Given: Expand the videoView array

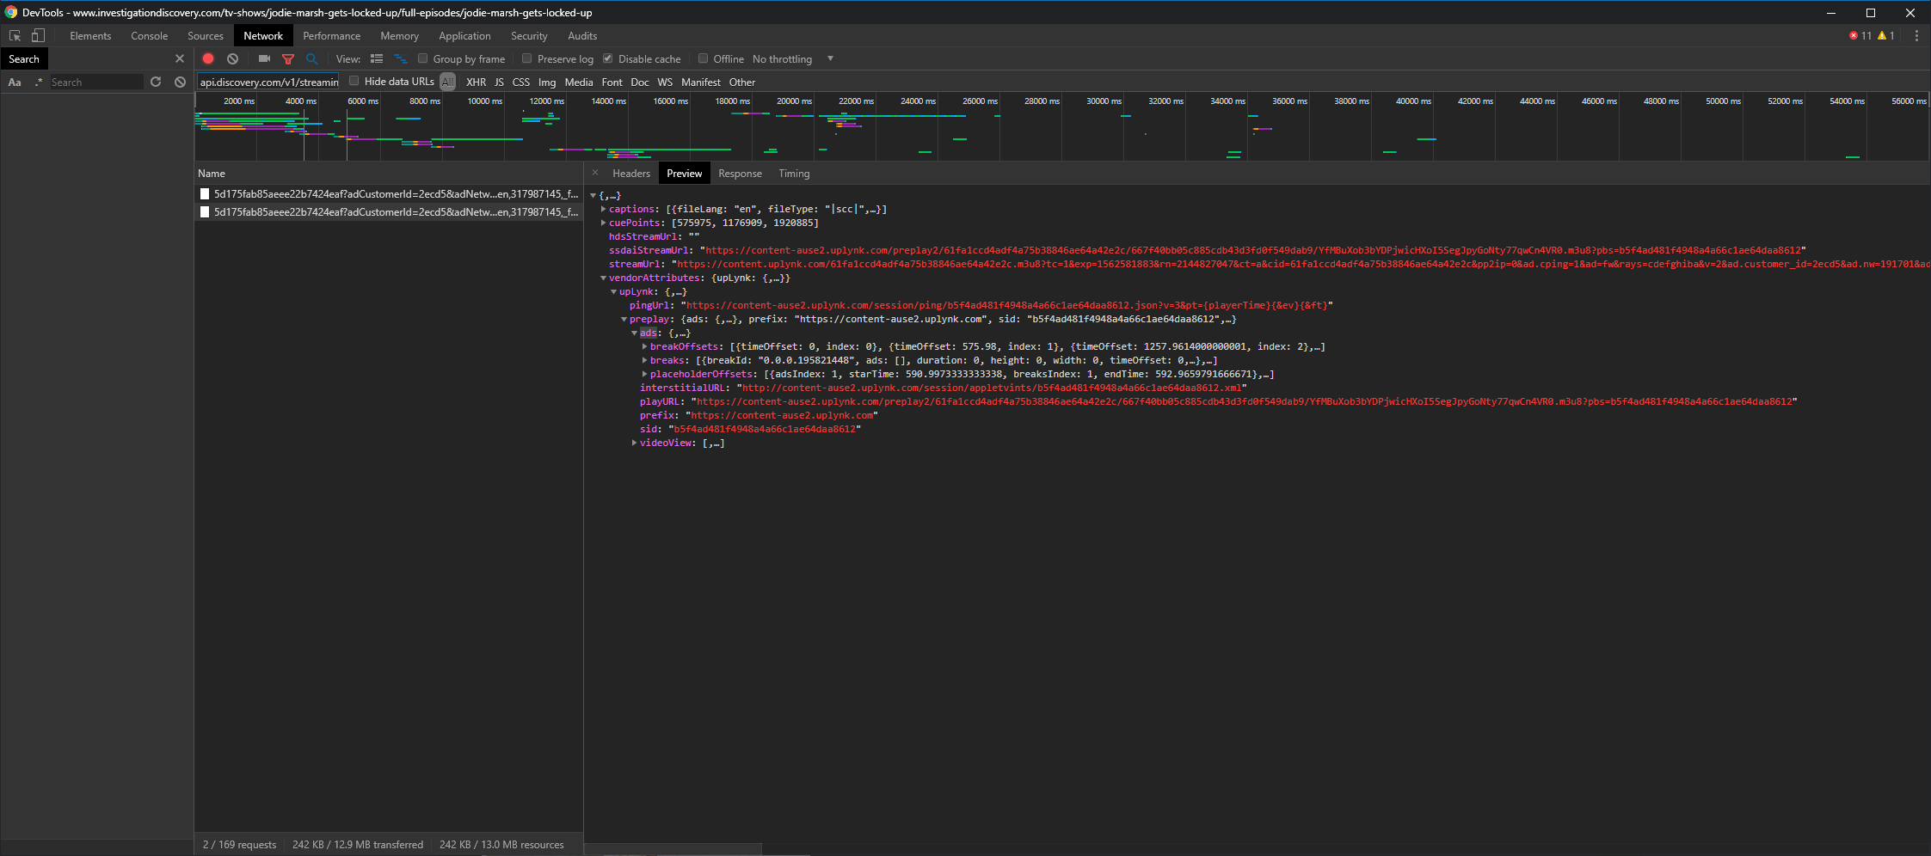Looking at the screenshot, I should pyautogui.click(x=635, y=443).
